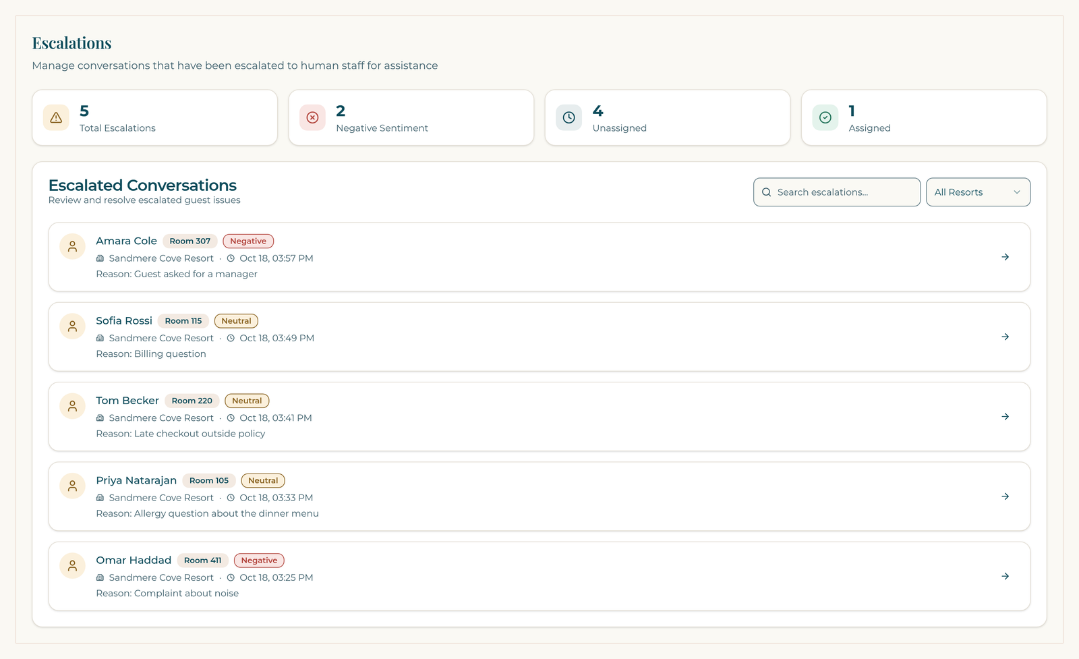Viewport: 1079px width, 659px height.
Task: Click the name Amara Cole
Action: (x=126, y=241)
